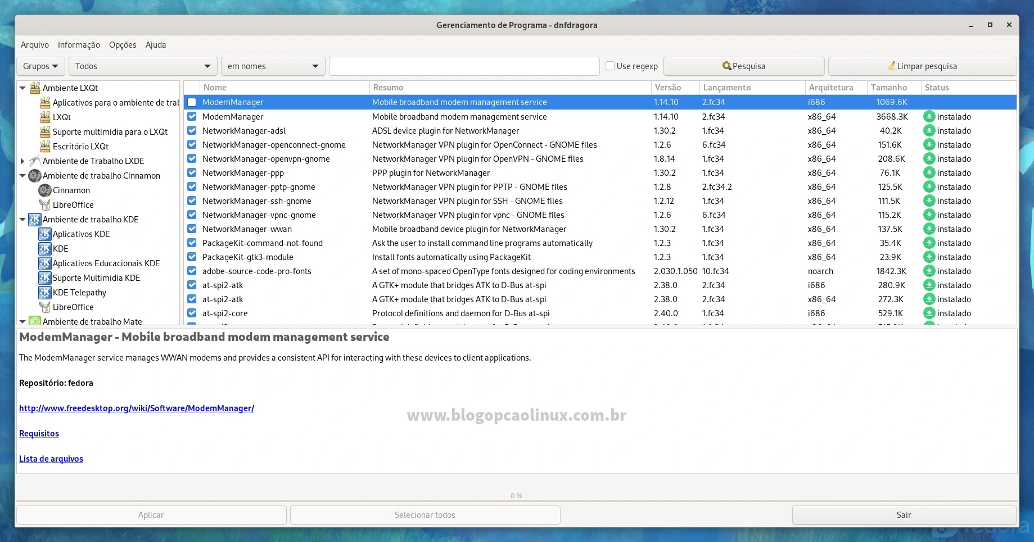Viewport: 1034px width, 542px height.
Task: Uncheck NetworkManager-pptp-gnome checkbox
Action: pos(192,186)
